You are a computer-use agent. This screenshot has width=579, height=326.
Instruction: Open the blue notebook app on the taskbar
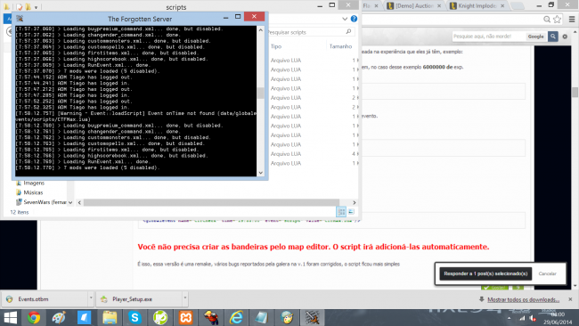tap(85, 317)
